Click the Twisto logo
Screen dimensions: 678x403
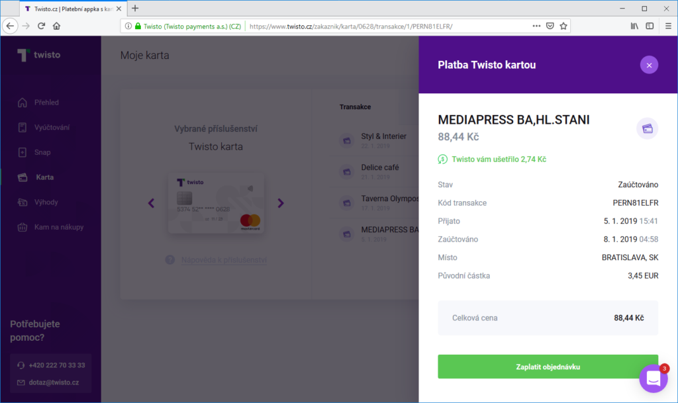point(40,55)
